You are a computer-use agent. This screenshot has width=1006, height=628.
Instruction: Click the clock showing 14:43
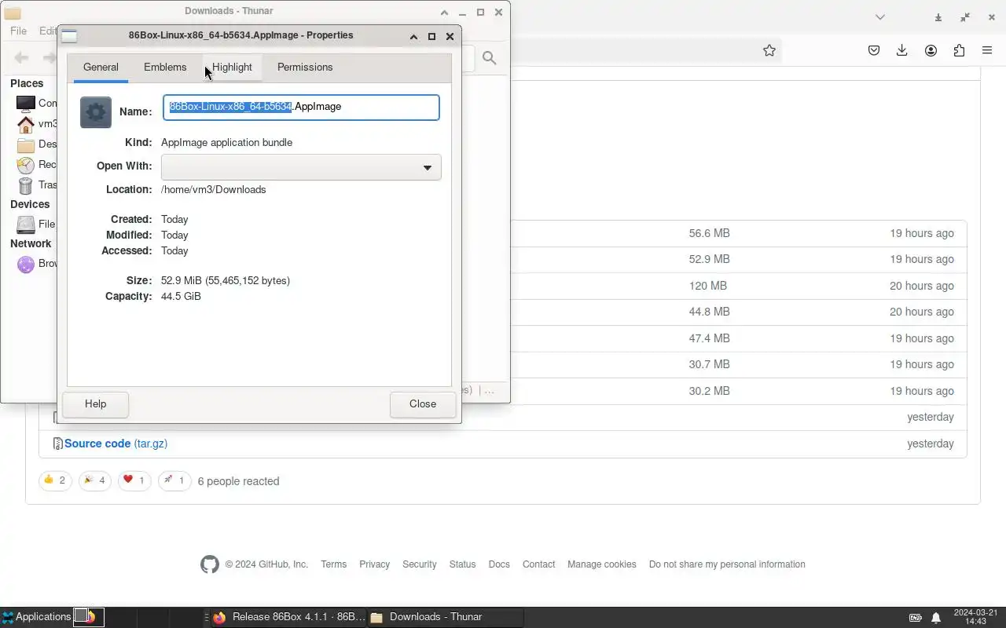click(x=975, y=617)
